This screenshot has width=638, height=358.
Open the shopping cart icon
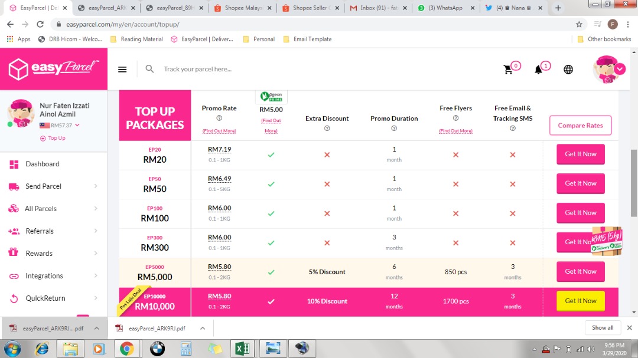coord(508,70)
